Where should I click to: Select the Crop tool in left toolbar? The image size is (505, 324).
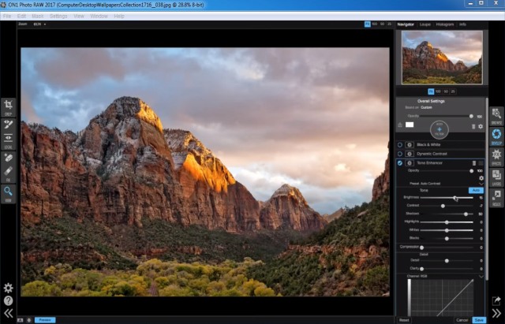pyautogui.click(x=8, y=106)
